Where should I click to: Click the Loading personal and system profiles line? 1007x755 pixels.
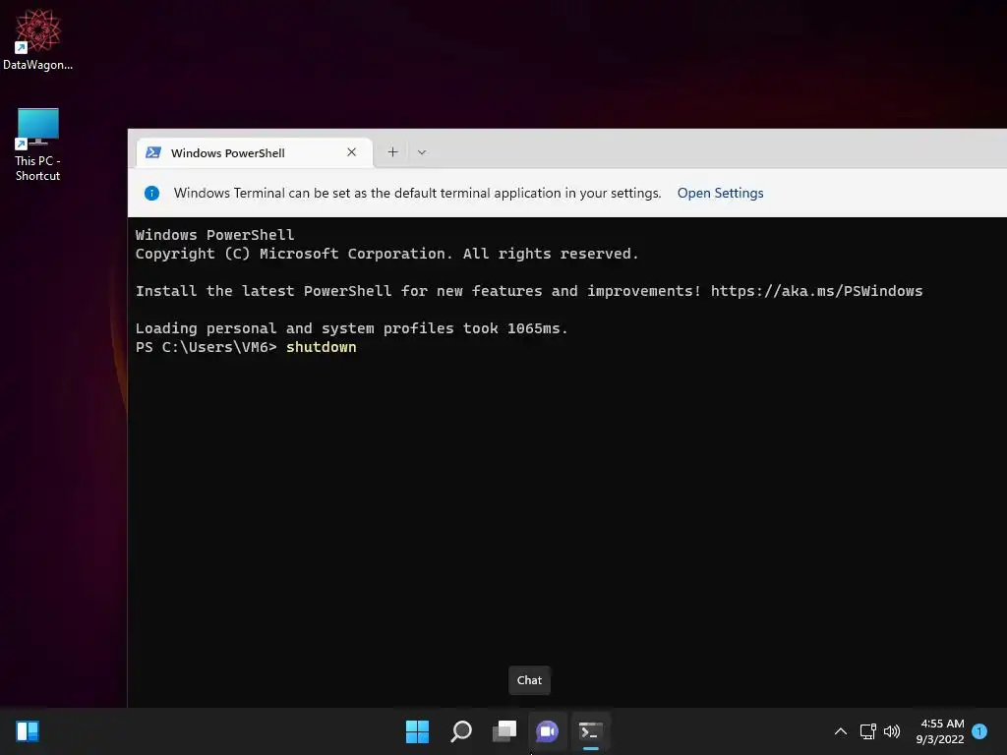[x=351, y=328]
